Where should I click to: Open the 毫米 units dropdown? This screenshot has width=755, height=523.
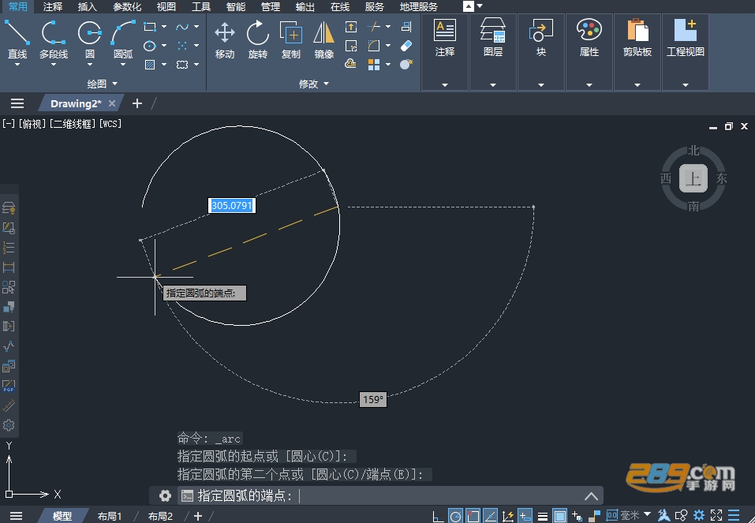point(636,515)
